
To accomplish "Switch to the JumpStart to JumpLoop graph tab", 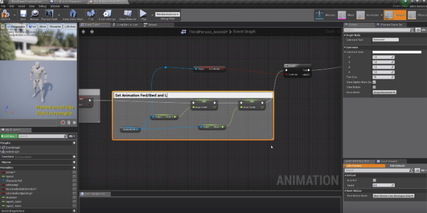I will tap(126, 25).
